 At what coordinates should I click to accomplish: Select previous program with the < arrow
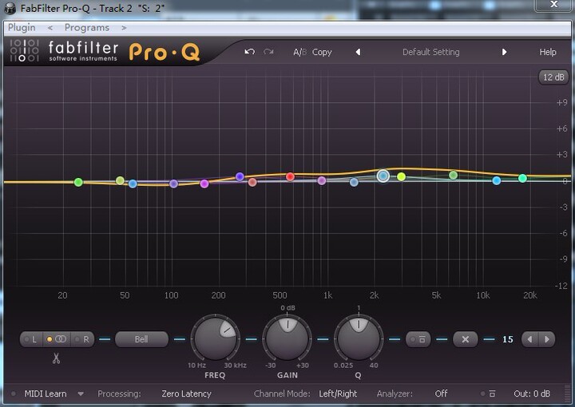[50, 28]
